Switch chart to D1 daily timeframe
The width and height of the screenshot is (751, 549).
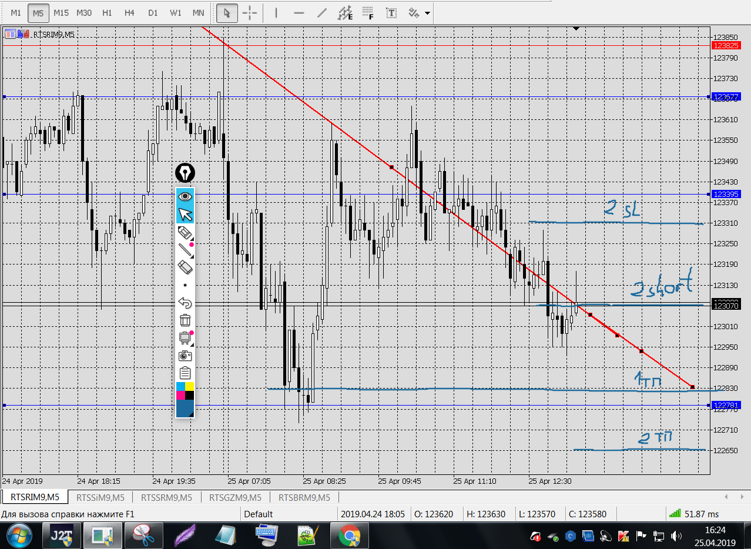[x=153, y=12]
